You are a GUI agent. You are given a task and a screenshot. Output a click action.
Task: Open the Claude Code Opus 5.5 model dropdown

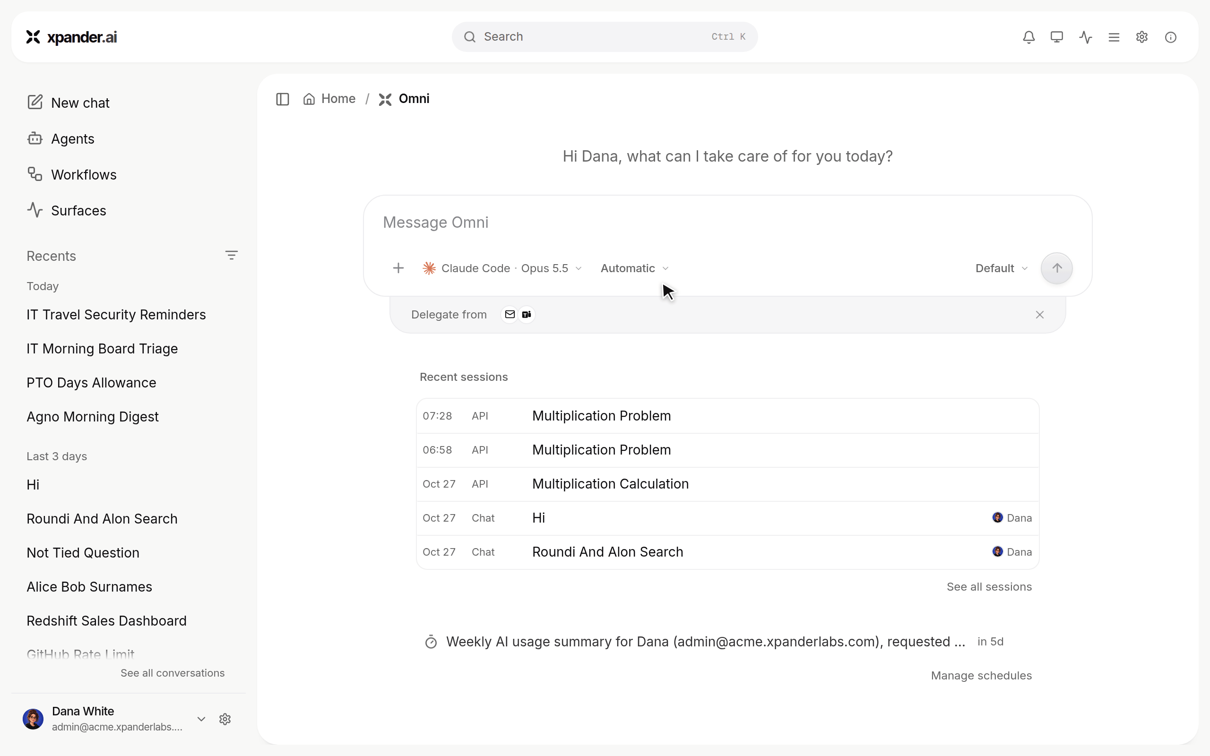point(502,268)
